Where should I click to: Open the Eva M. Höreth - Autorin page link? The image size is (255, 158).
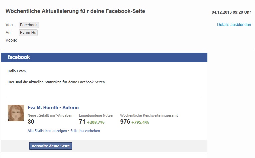[53, 108]
